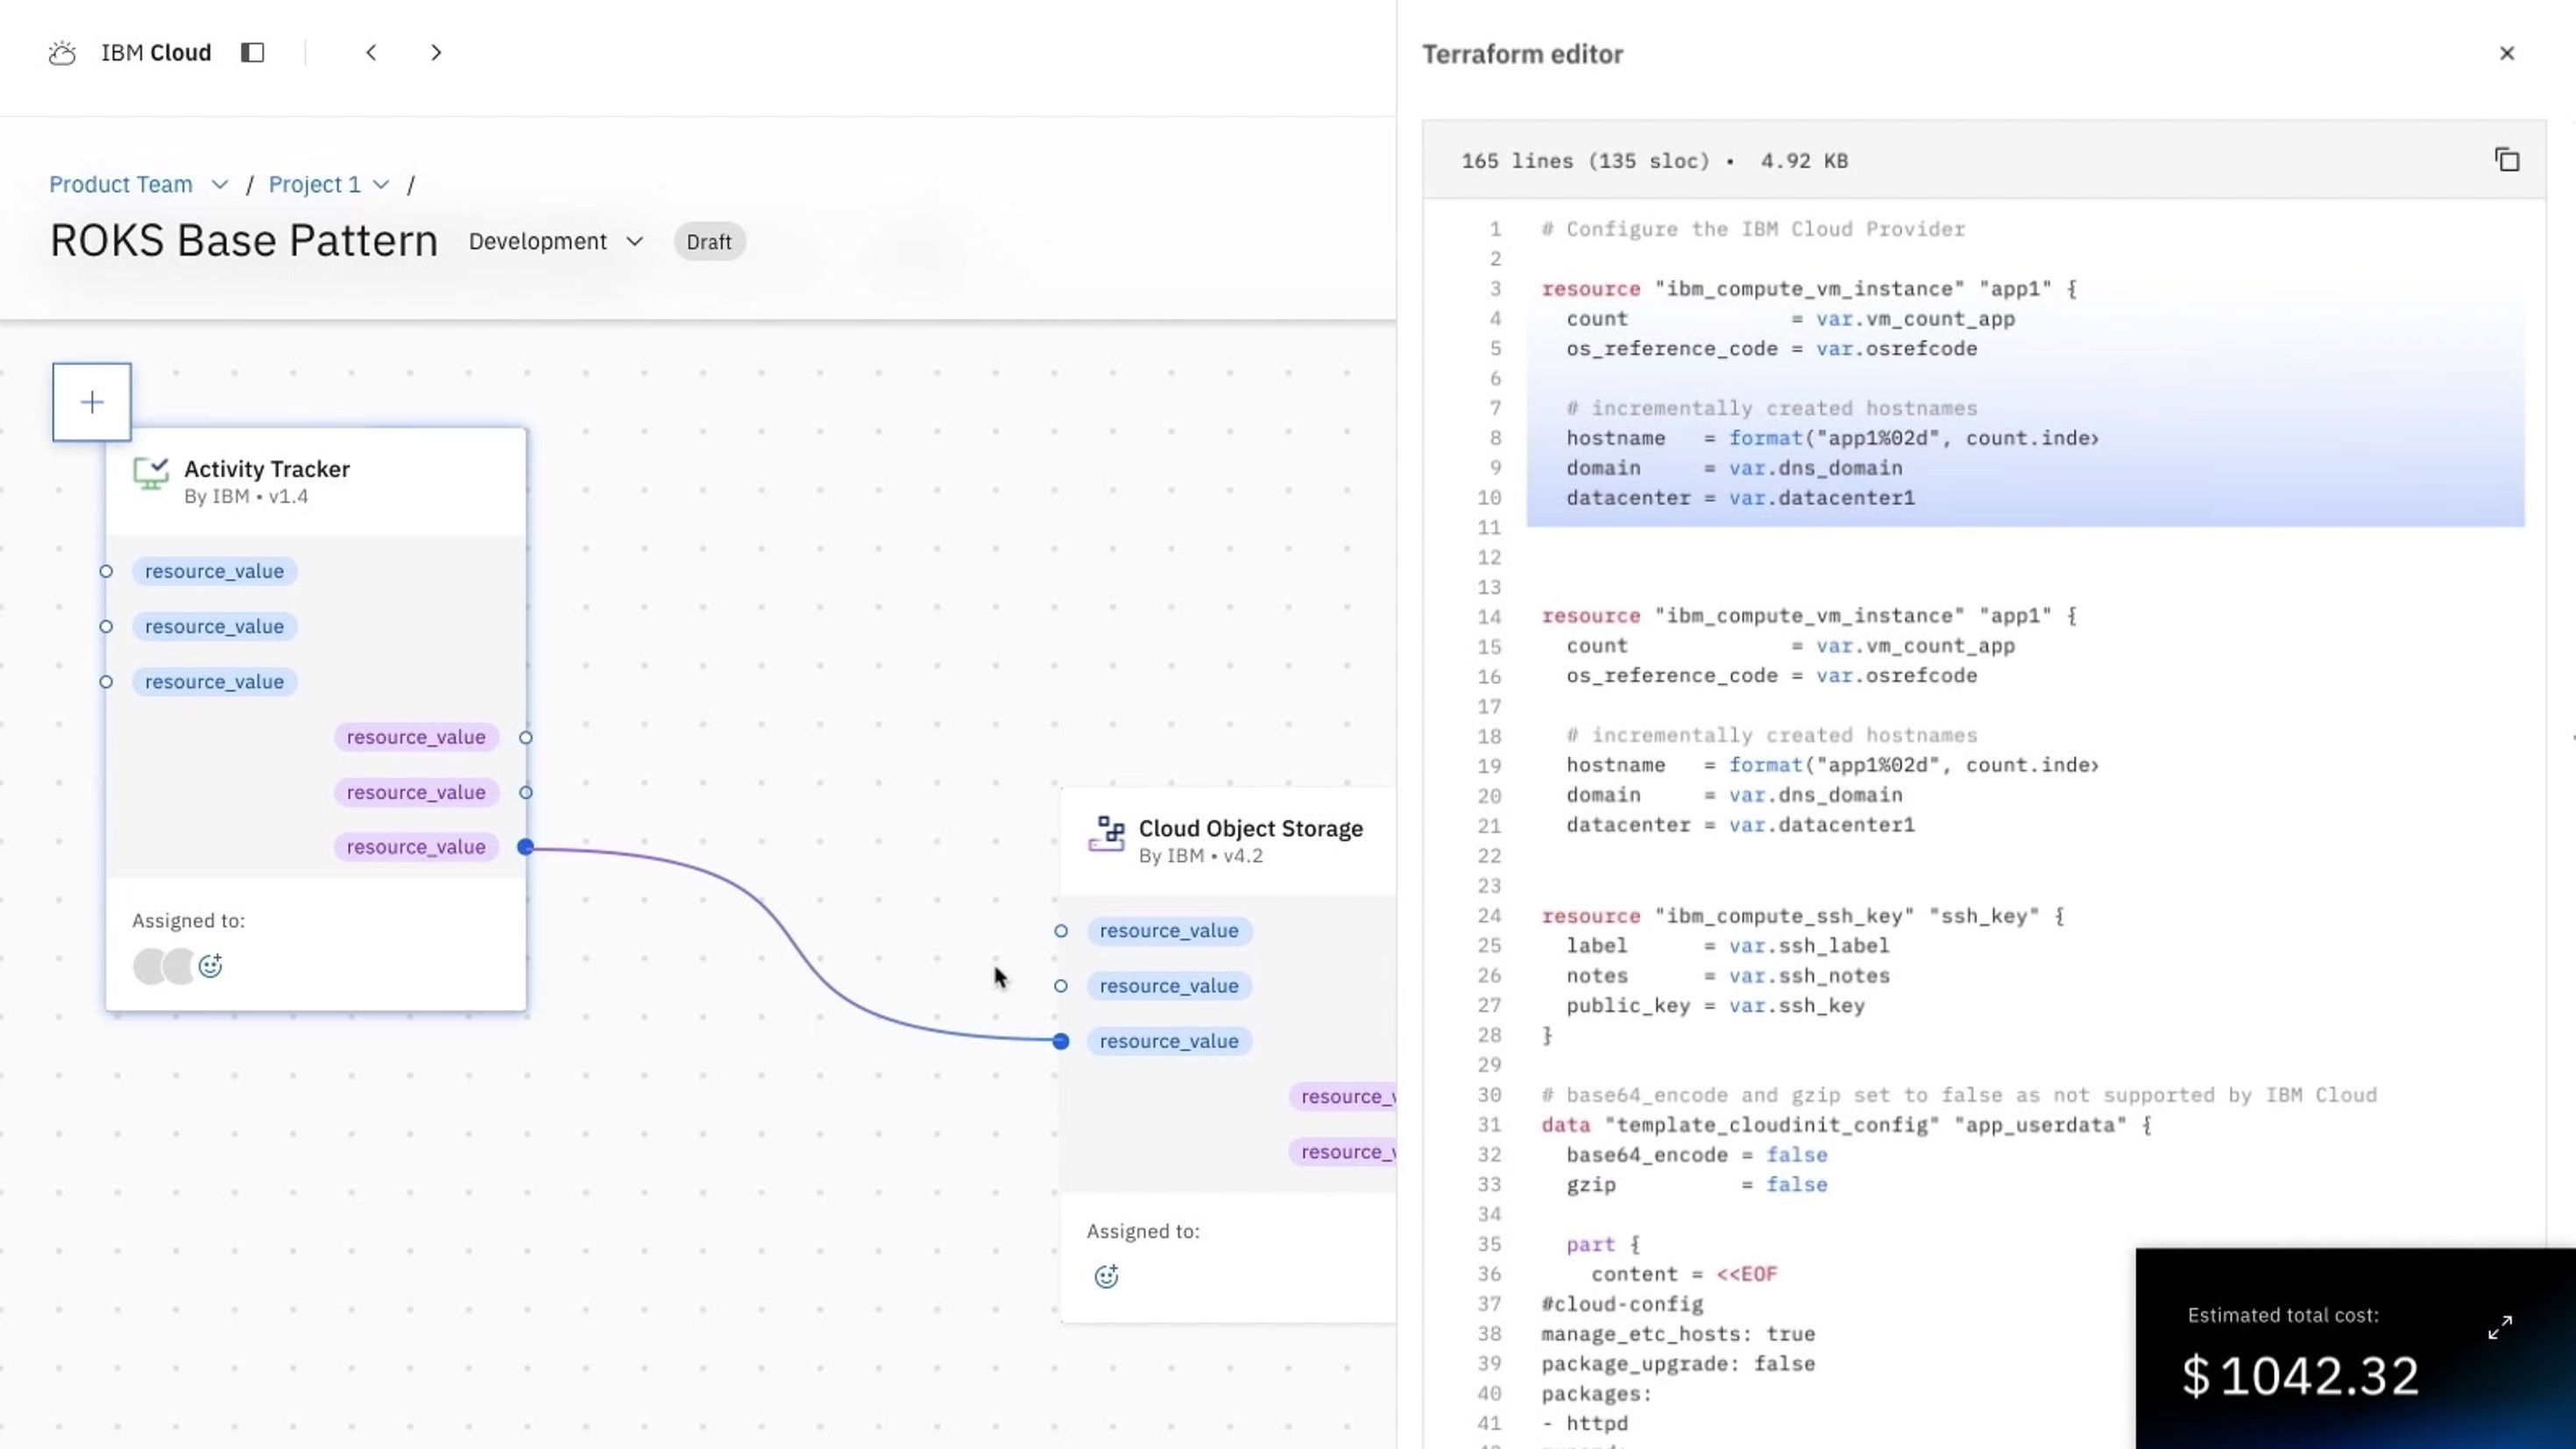Add a new node with plus button
This screenshot has width=2576, height=1449.
point(92,402)
